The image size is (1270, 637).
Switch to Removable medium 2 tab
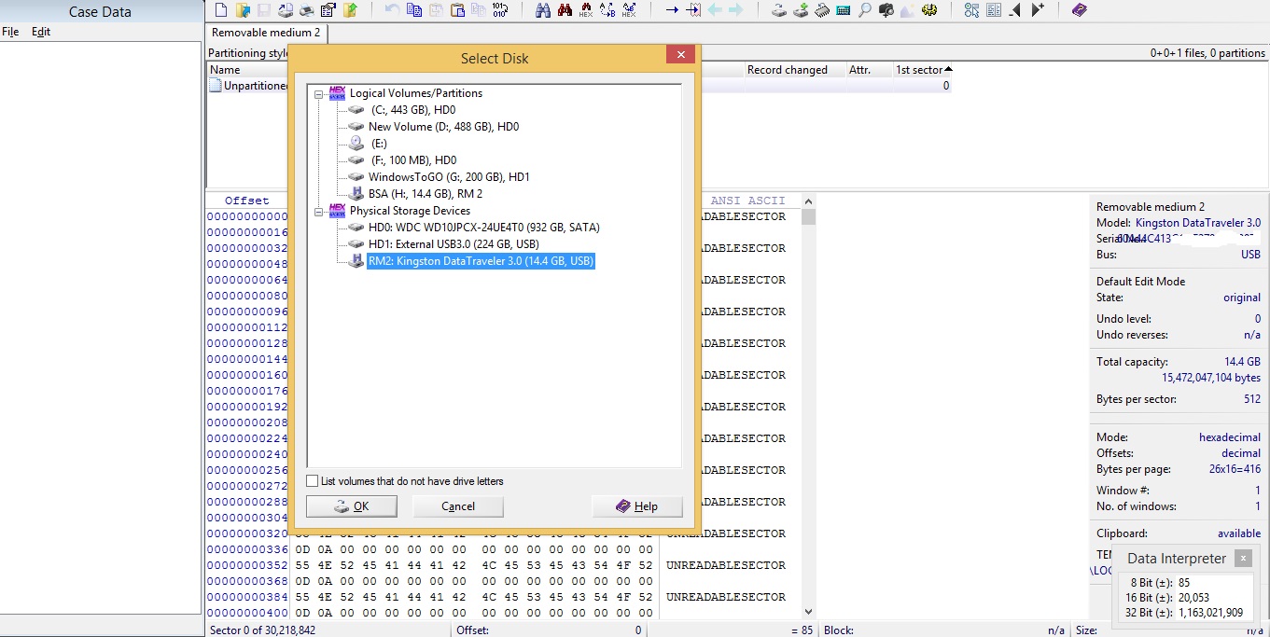(x=266, y=33)
